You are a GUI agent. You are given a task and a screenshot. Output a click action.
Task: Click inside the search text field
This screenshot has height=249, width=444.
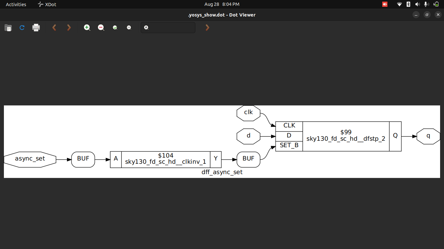(x=169, y=28)
